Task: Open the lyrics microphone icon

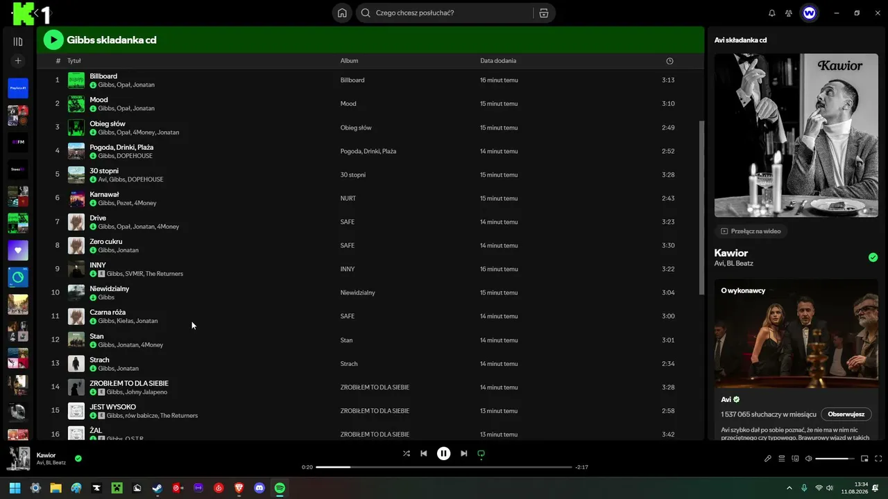Action: [768, 458]
